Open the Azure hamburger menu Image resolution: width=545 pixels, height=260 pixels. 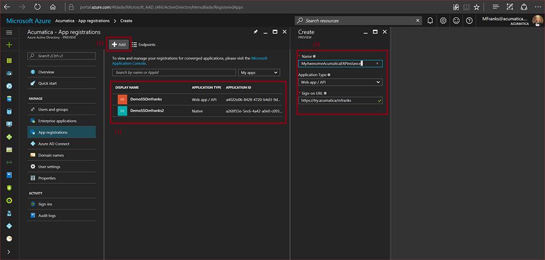[x=10, y=32]
